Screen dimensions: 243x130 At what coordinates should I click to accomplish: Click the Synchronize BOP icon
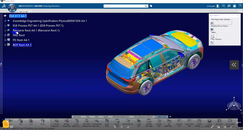coord(189,121)
